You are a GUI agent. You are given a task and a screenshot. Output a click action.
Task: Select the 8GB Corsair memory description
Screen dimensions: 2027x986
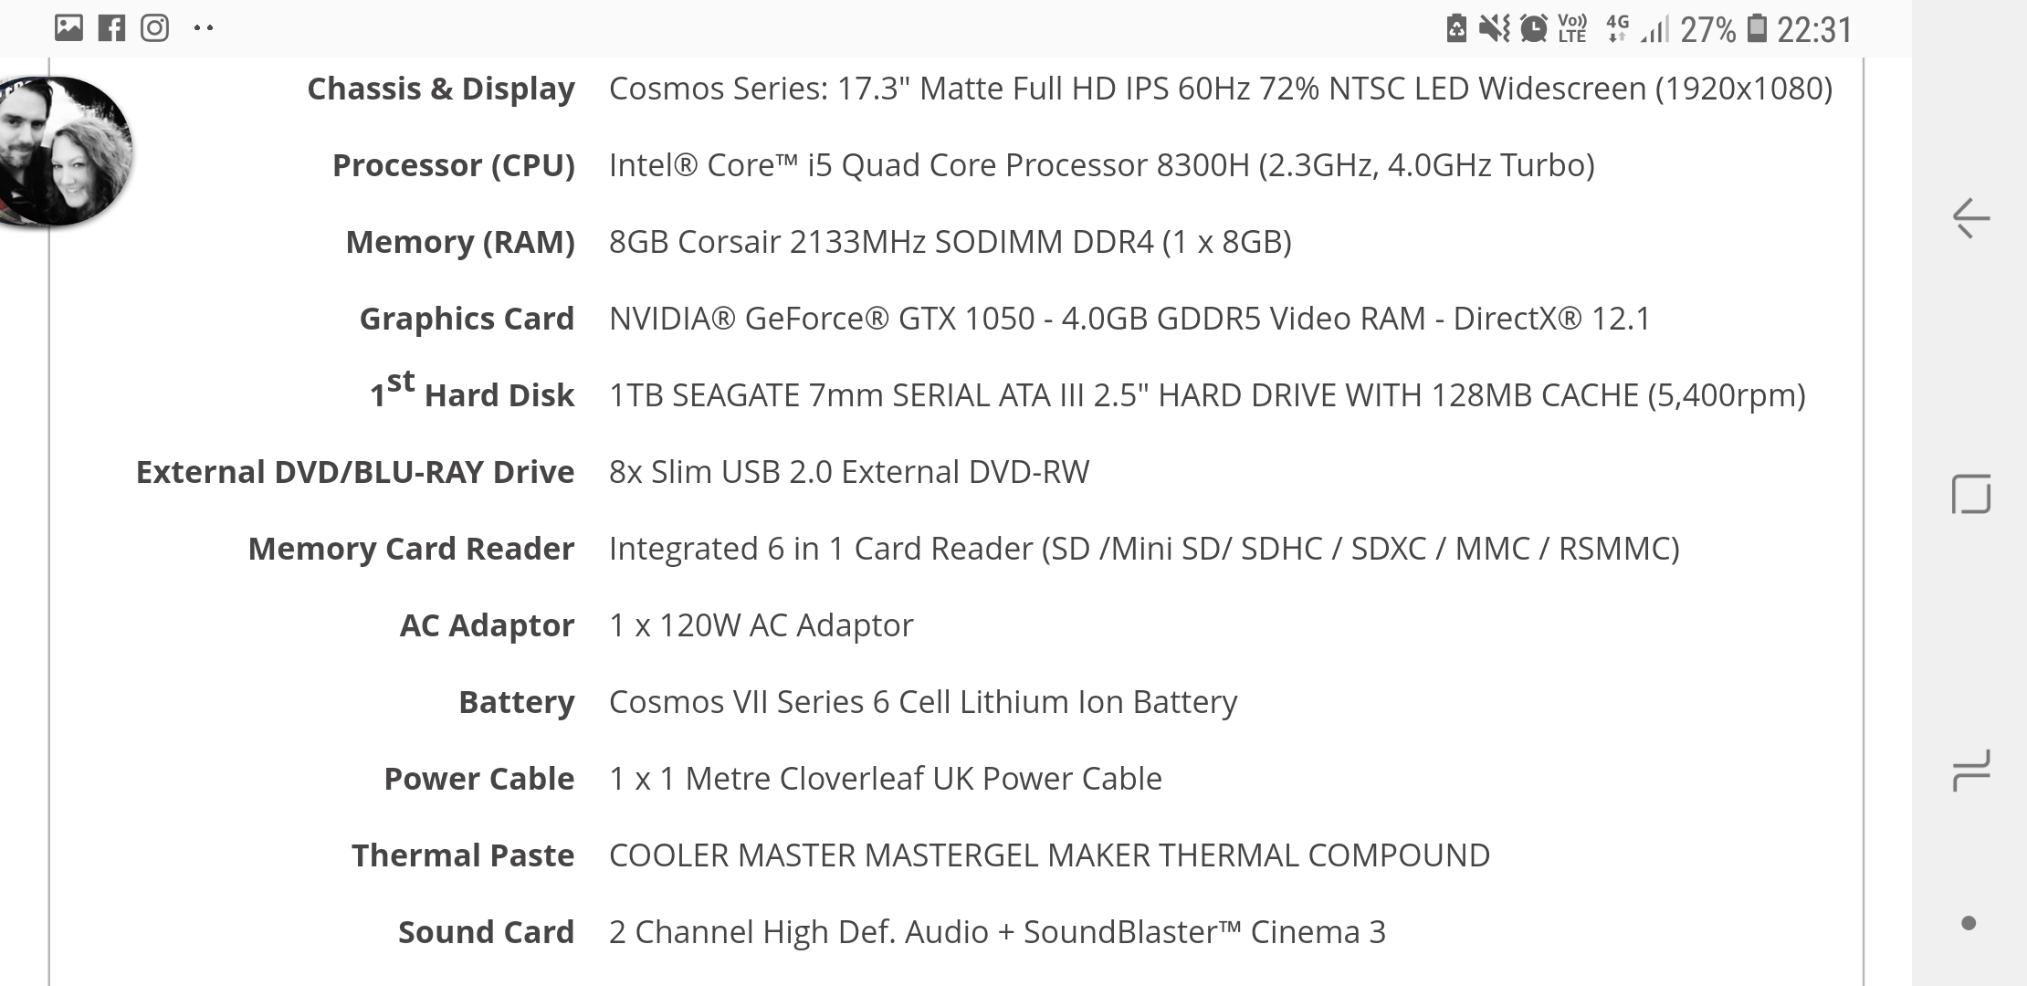(x=950, y=242)
